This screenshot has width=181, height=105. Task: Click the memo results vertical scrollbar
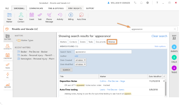click(x=166, y=88)
